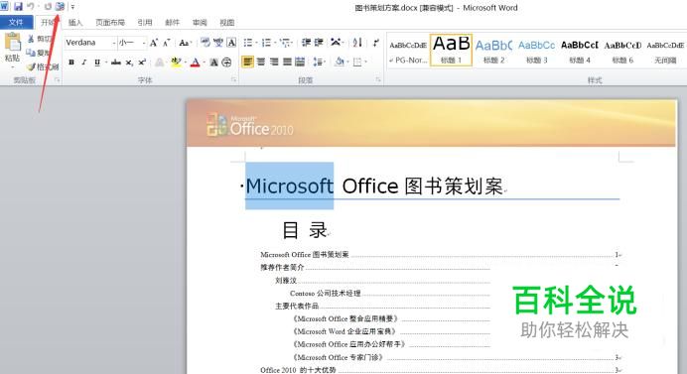Image resolution: width=687 pixels, height=374 pixels.
Task: Open the Change Case (Aa) dropdown
Action: 185,43
